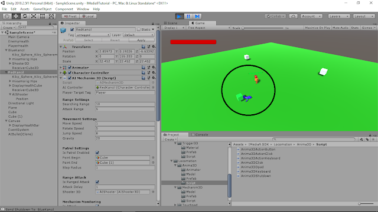
Task: Click Search by Type icon in Project
Action: pos(361,140)
